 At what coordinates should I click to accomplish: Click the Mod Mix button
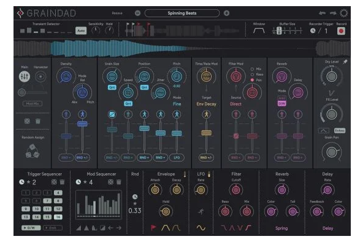[33, 103]
